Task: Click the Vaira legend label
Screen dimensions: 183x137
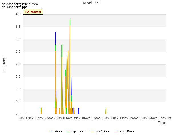Action: coord(59,131)
